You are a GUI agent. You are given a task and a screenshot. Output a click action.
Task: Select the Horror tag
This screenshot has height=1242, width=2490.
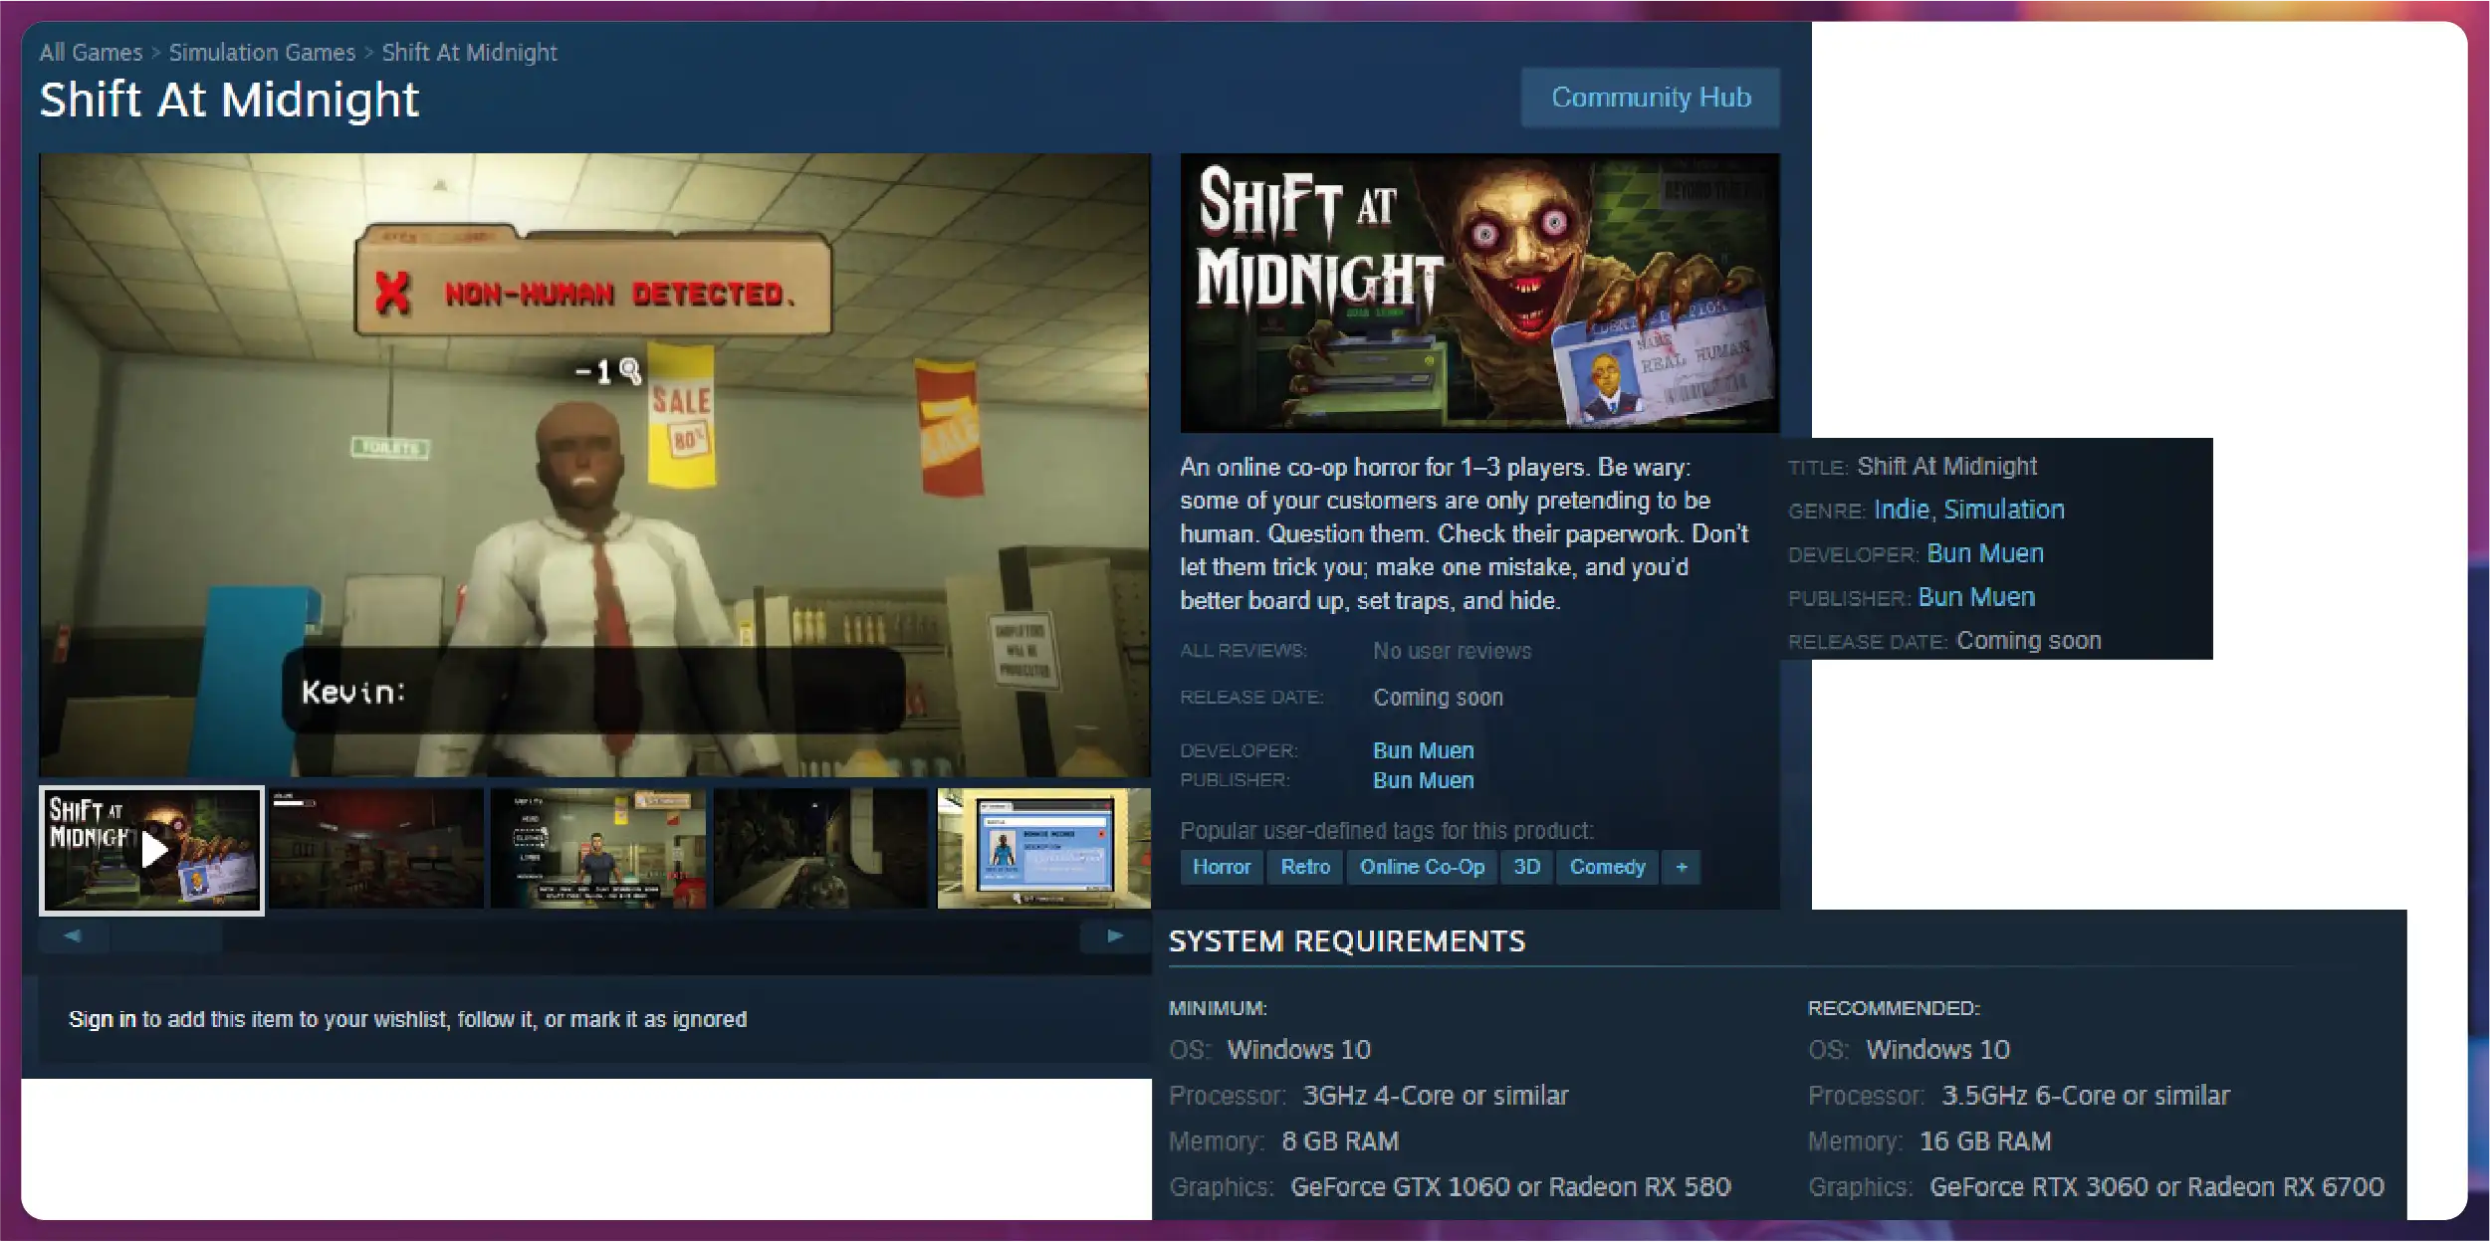[x=1221, y=867]
